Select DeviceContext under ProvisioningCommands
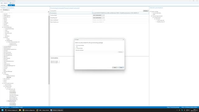The image size is (199, 112). pos(8,85)
